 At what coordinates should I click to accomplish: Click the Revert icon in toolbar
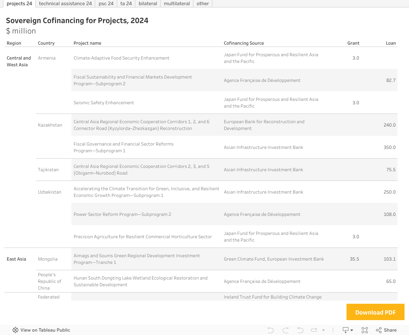click(x=300, y=330)
